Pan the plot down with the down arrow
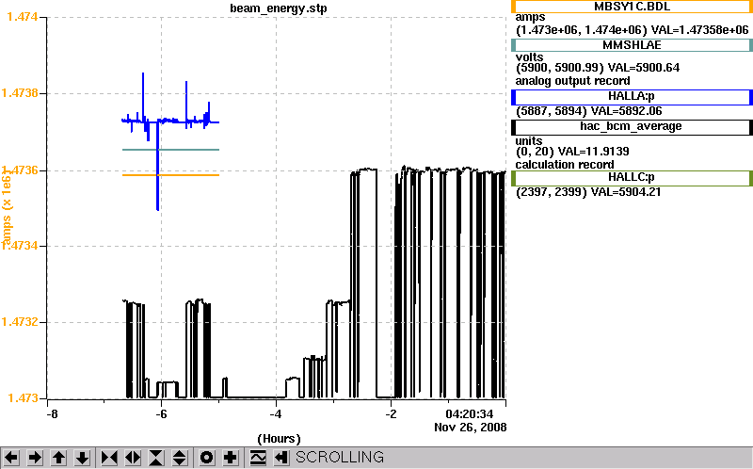Viewport: 753px width, 469px height. click(x=83, y=458)
